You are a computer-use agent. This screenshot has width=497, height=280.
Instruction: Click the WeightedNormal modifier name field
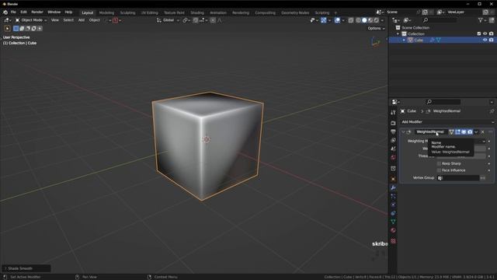pyautogui.click(x=430, y=132)
